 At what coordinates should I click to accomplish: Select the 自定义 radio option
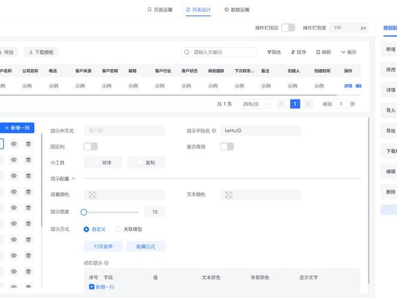86,229
